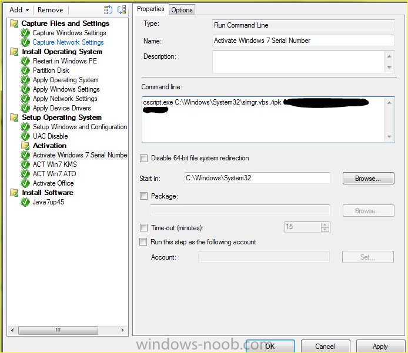Image resolution: width=408 pixels, height=353 pixels.
Task: Select the Activate Office step
Action: point(53,183)
